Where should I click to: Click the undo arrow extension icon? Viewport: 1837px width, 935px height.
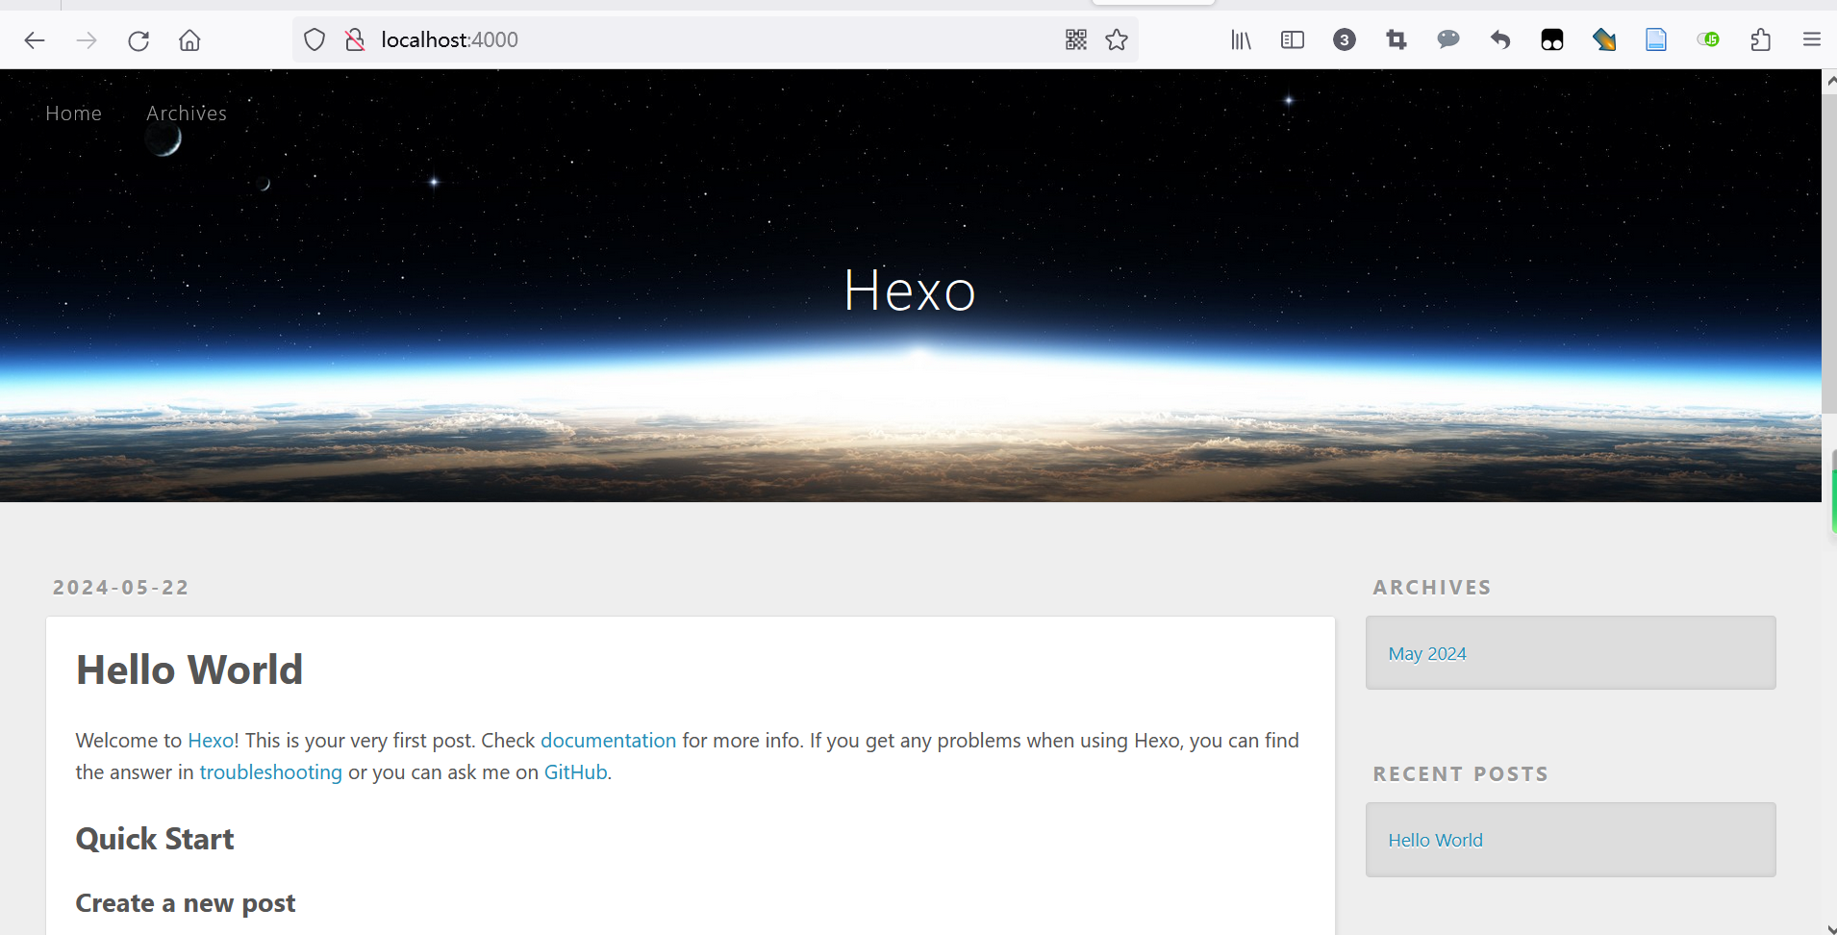(1500, 39)
